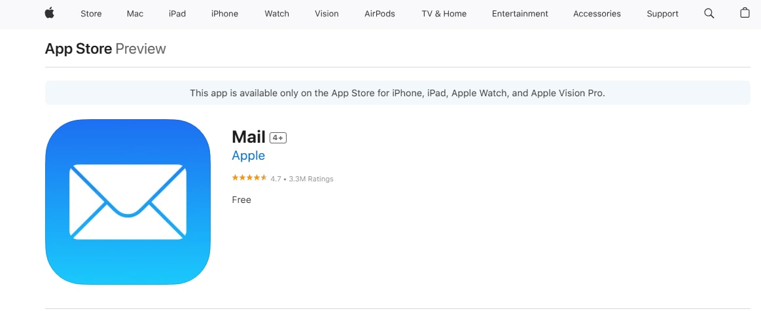Go to the Accessories section

click(597, 14)
